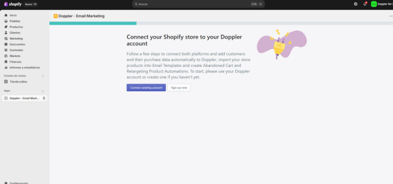Click Sign up now button
This screenshot has height=184, width=393.
179,88
